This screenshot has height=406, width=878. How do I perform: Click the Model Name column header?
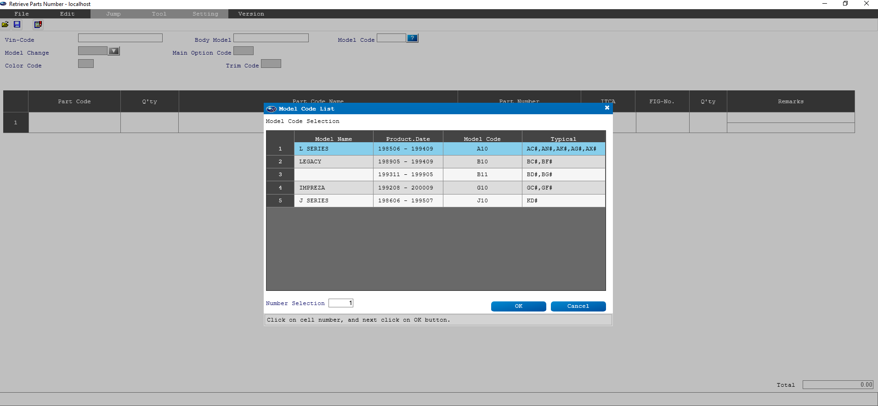(x=334, y=137)
